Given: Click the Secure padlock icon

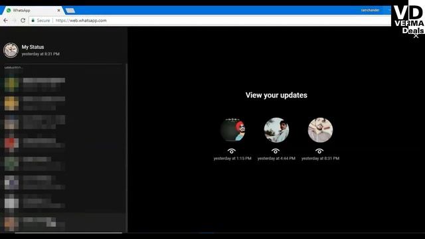Looking at the screenshot, I should click(33, 21).
